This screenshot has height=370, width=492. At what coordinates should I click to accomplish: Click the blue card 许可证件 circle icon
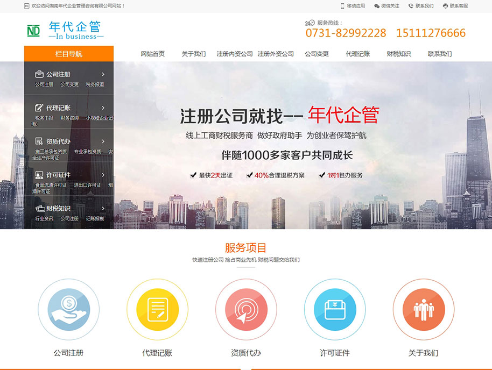335,309
